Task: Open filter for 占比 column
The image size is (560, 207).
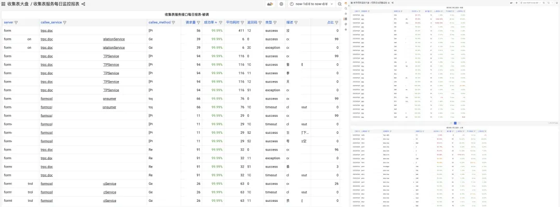Action: (x=337, y=22)
